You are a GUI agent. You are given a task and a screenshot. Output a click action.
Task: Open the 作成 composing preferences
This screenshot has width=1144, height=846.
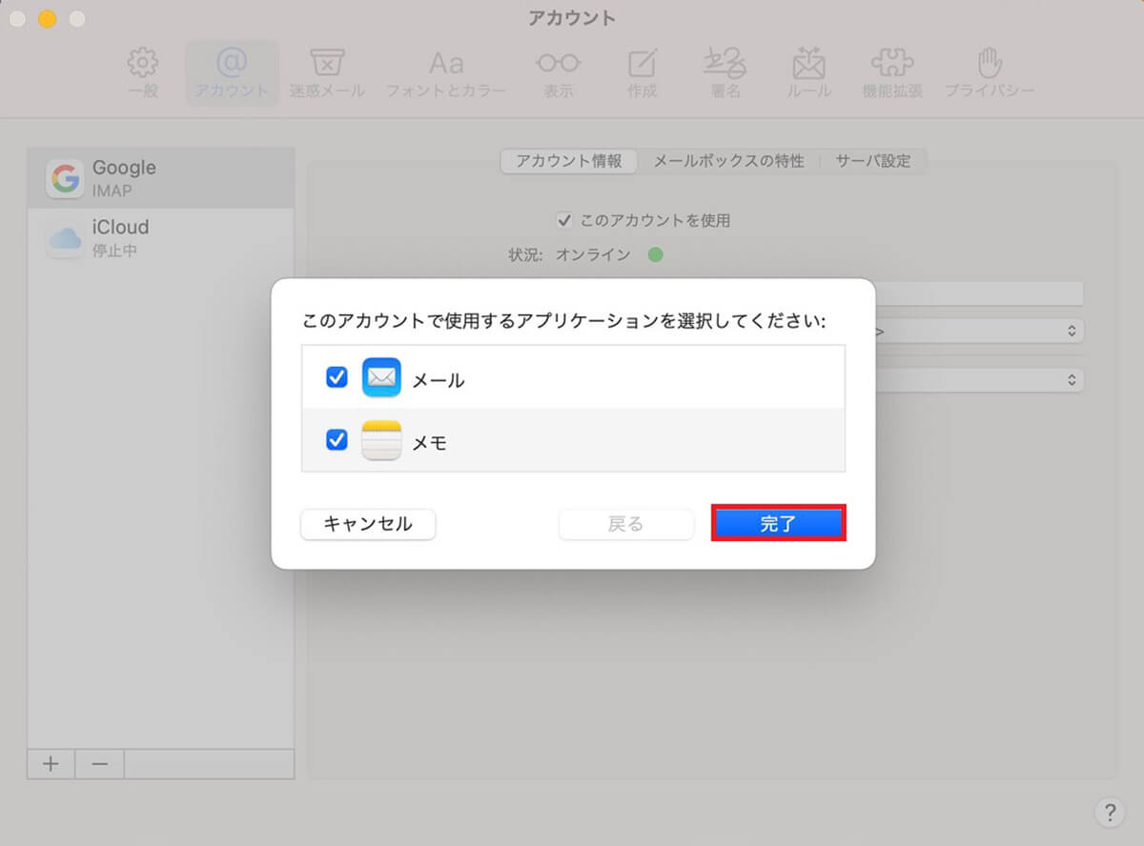pyautogui.click(x=642, y=73)
